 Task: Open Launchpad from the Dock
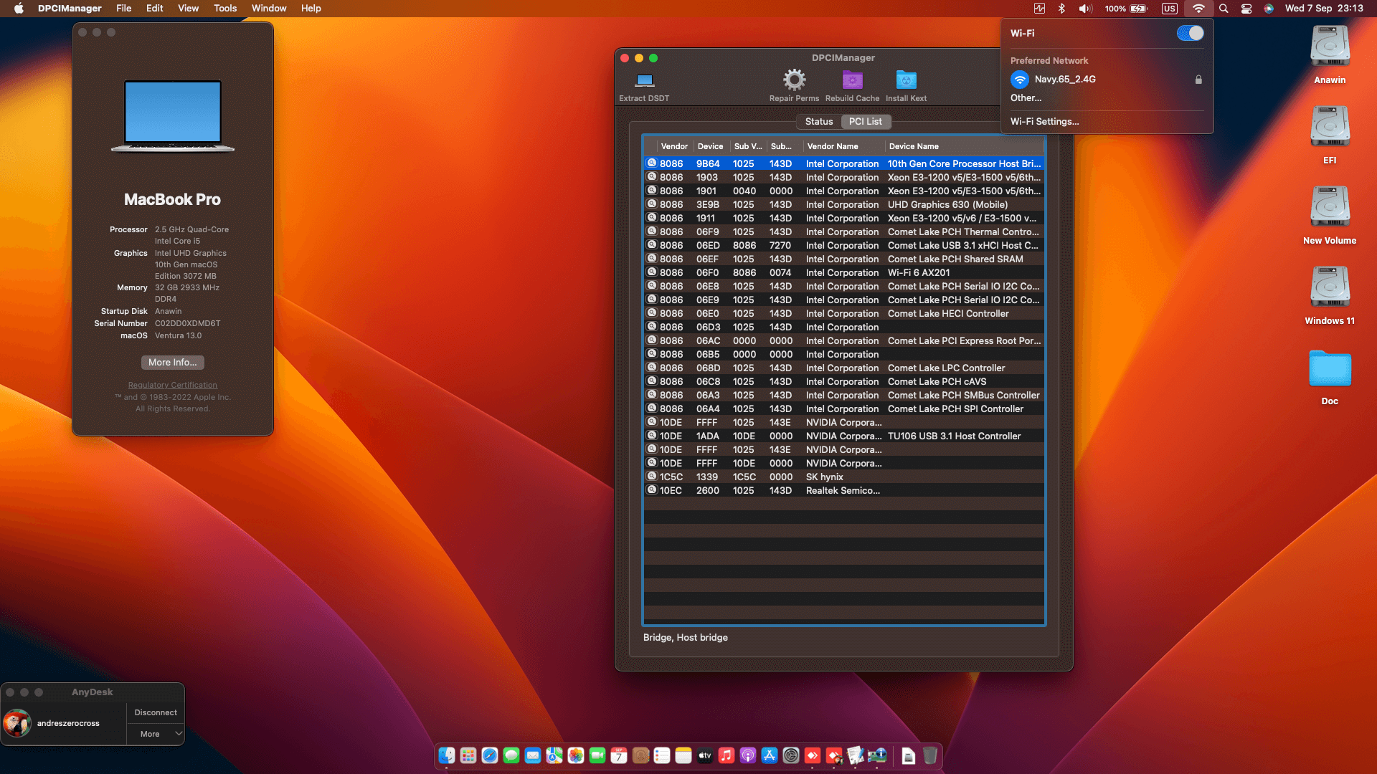tap(468, 755)
